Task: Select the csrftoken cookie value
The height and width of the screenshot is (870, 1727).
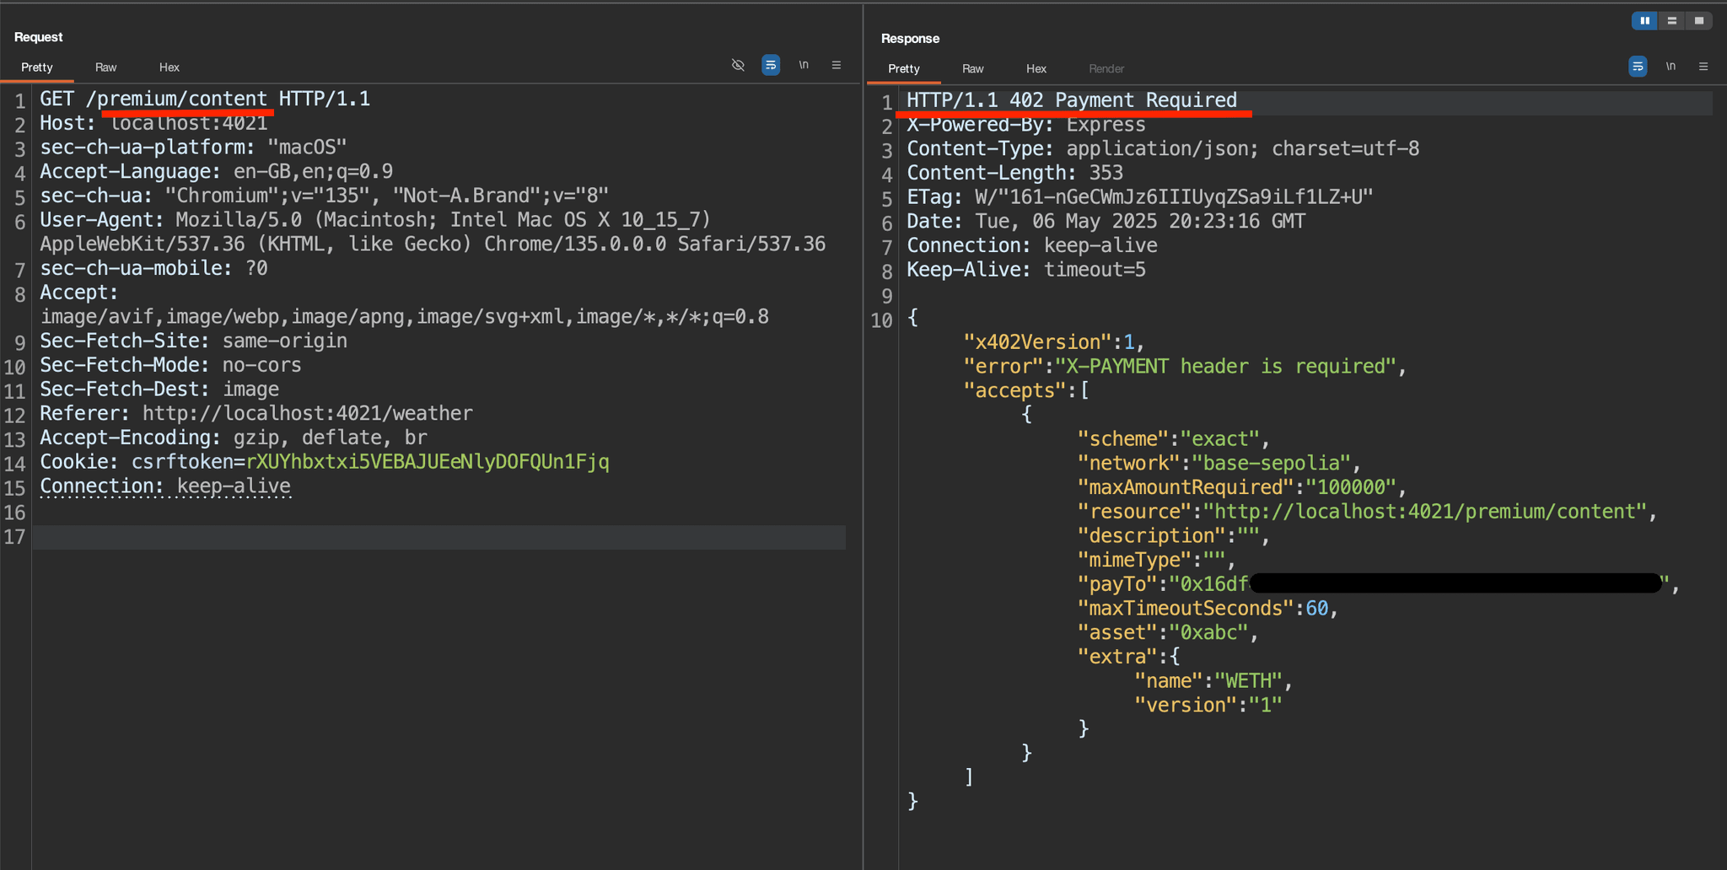Action: pos(428,462)
